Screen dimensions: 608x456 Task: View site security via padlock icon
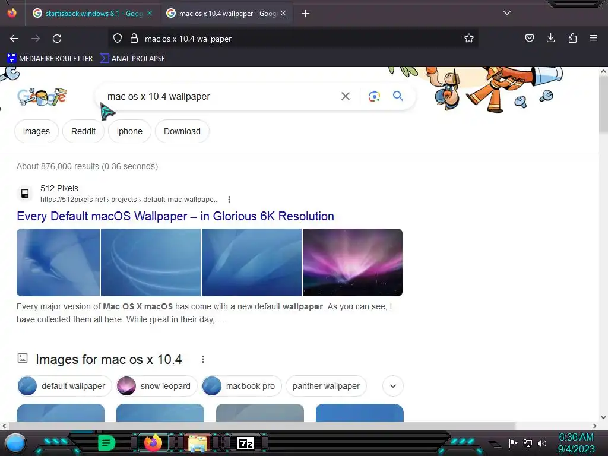134,39
